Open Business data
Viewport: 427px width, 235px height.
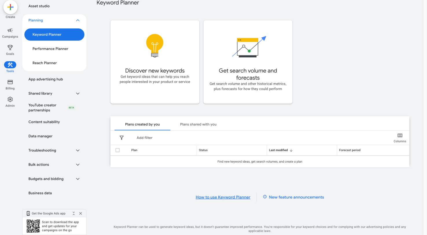pyautogui.click(x=40, y=193)
